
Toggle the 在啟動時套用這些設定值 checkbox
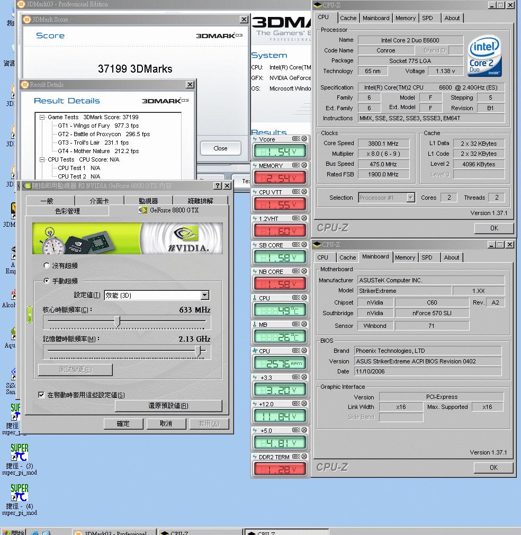point(42,395)
